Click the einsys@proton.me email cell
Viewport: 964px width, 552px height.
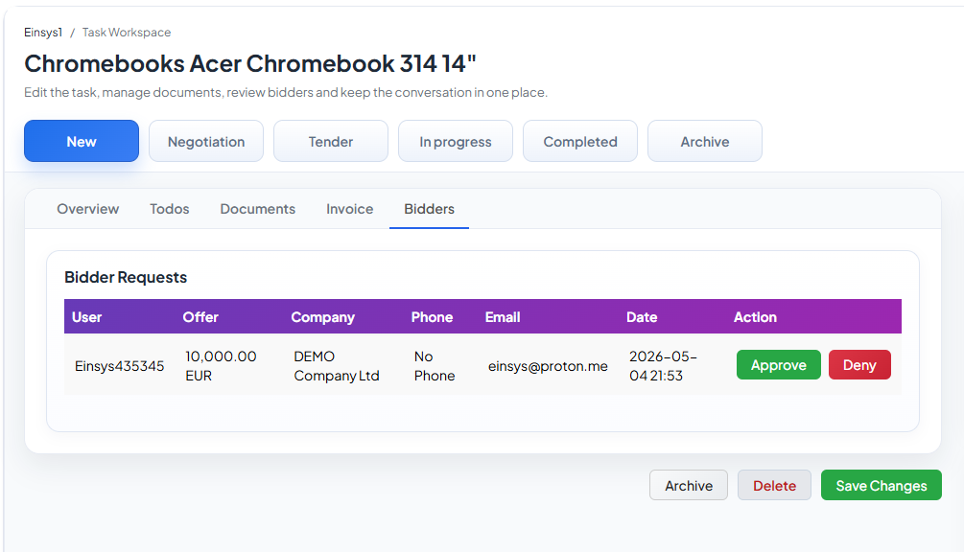548,366
